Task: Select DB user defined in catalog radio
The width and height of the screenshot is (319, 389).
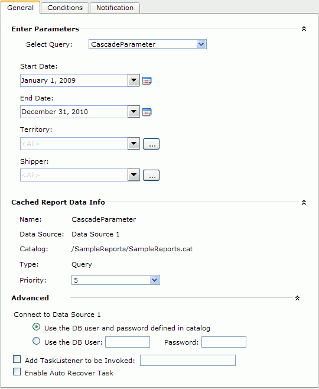Action: (36, 328)
